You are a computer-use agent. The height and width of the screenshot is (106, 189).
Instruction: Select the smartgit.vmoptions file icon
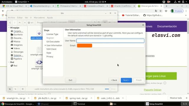tap(39, 50)
